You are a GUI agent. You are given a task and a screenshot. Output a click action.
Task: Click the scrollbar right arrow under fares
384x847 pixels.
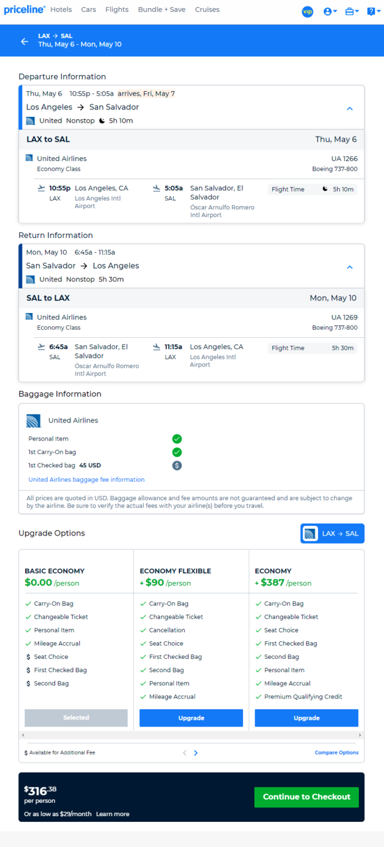[x=359, y=735]
